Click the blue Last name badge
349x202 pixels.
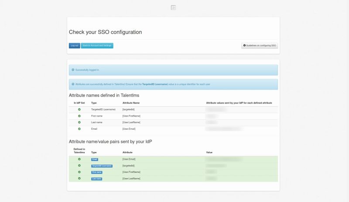coord(96,178)
